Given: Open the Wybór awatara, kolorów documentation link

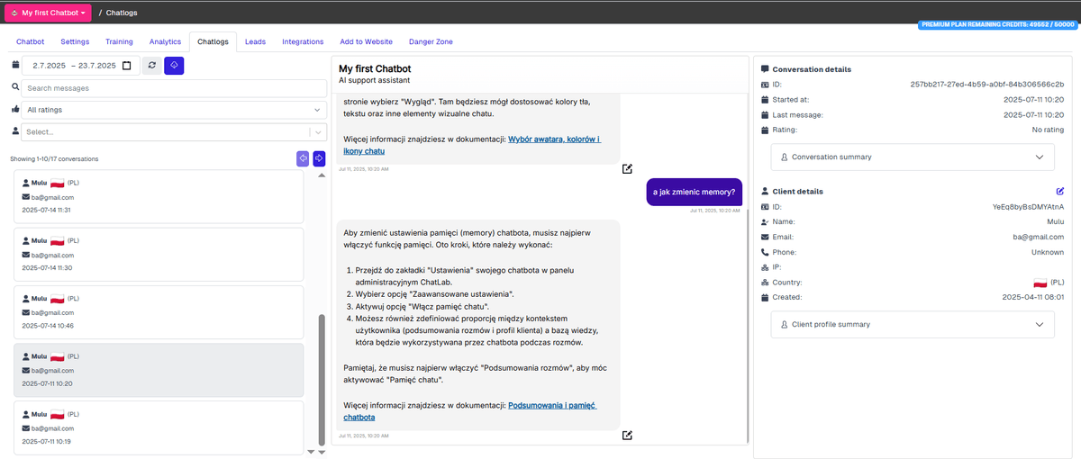Looking at the screenshot, I should (x=553, y=140).
